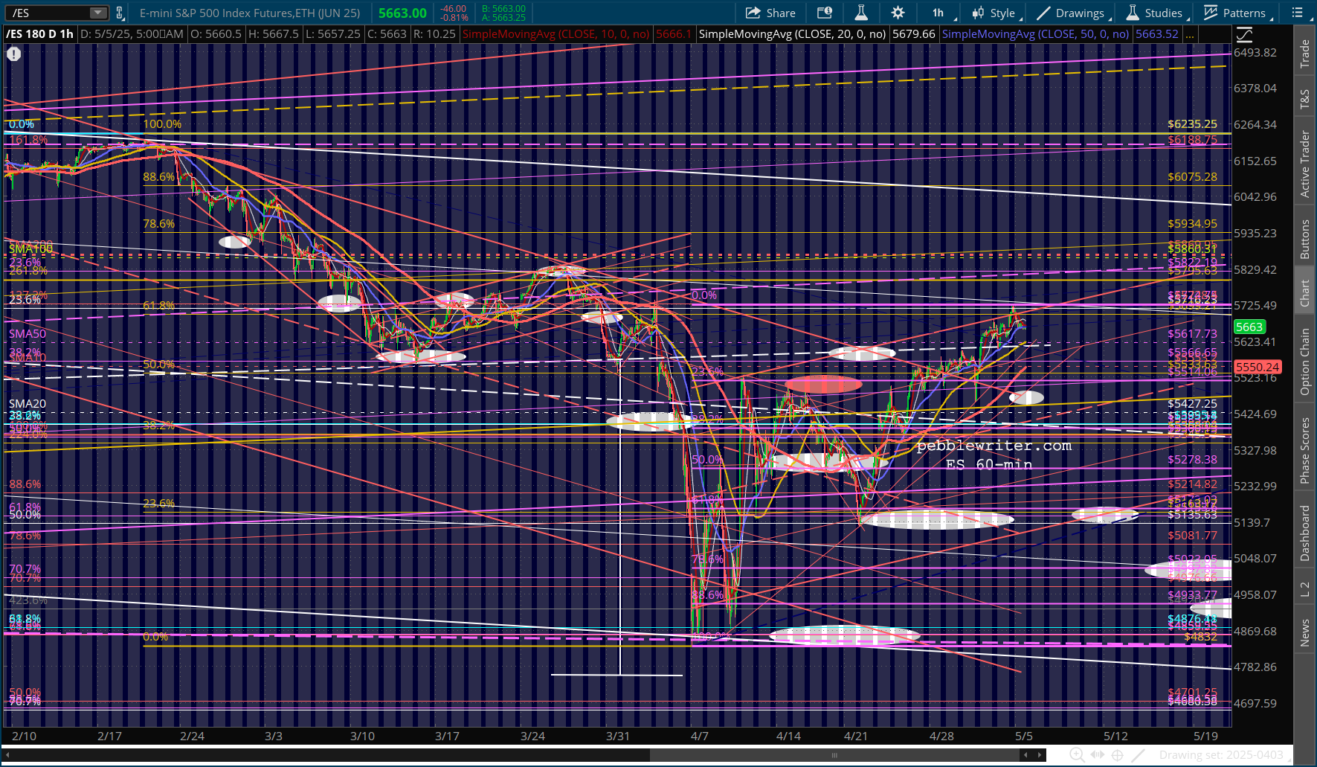Image resolution: width=1317 pixels, height=767 pixels.
Task: Click the flask Edit Studies icon
Action: 861,13
